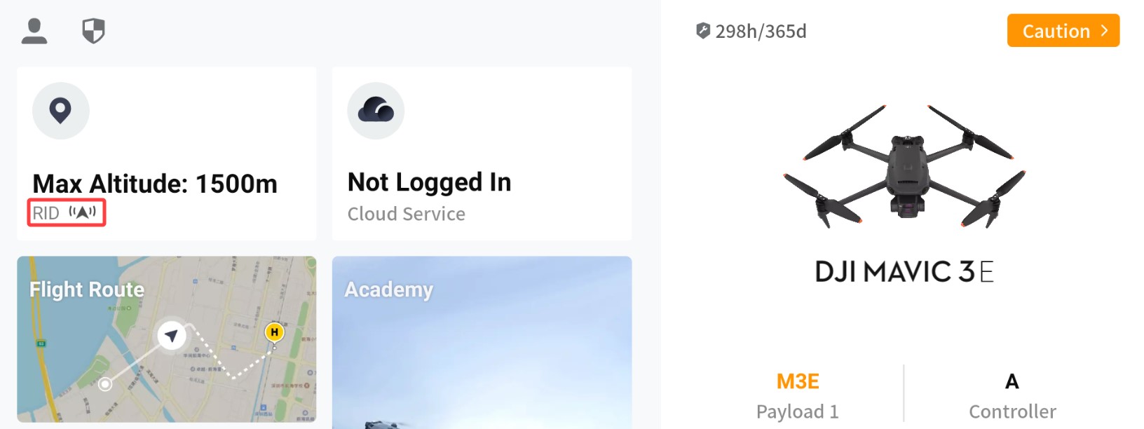Image resolution: width=1144 pixels, height=429 pixels.
Task: Tap the RID broadcast signal icon
Action: 82,212
